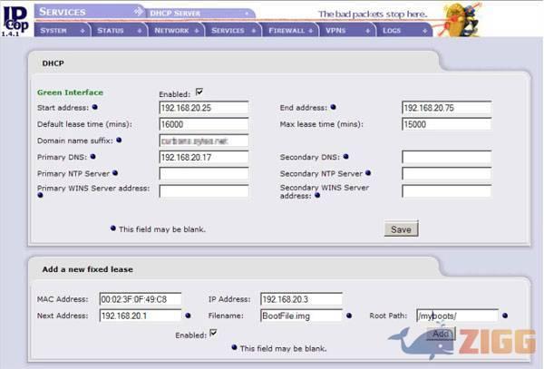Toggle Green Interface Enabled checkbox
The height and width of the screenshot is (369, 544).
(x=199, y=92)
